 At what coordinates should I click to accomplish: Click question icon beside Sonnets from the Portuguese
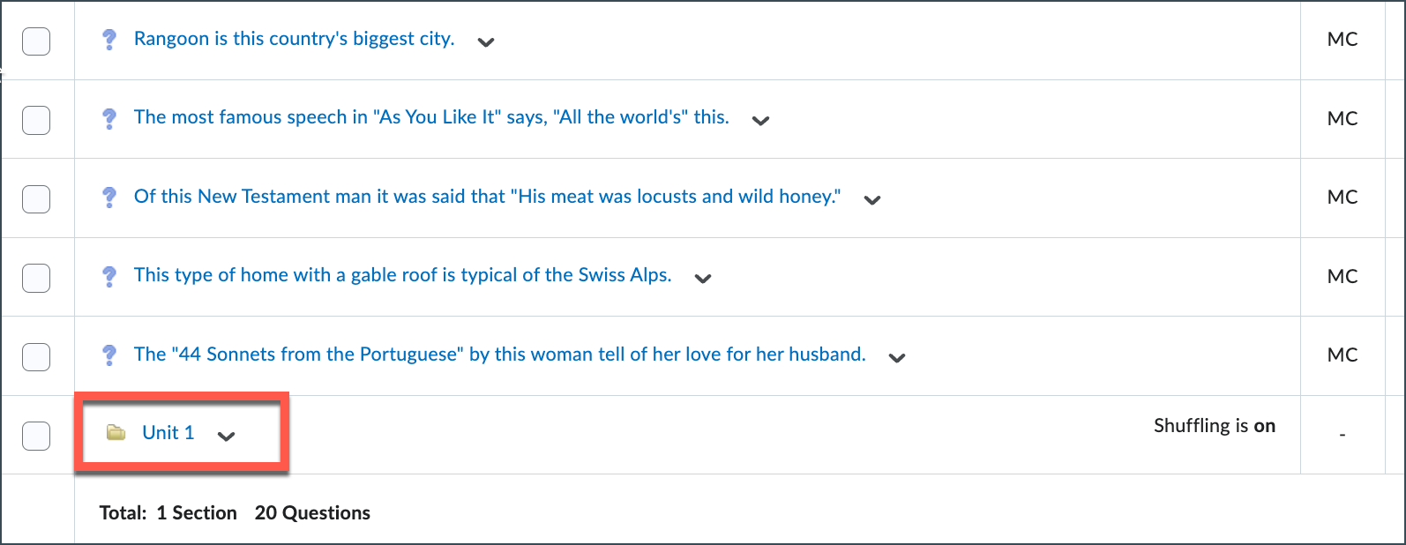109,355
